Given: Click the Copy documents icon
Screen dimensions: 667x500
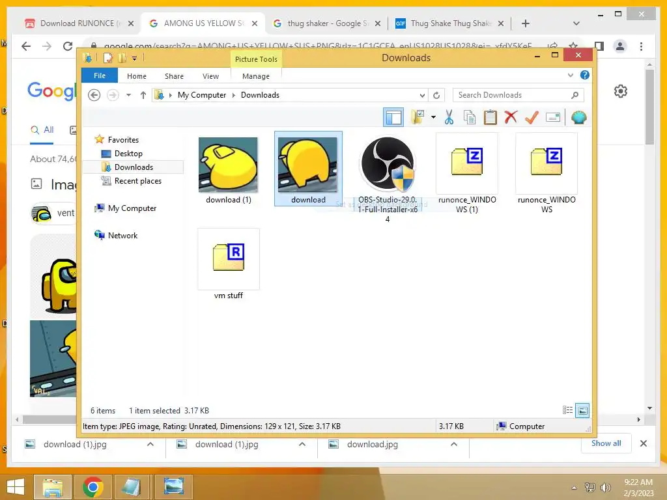Looking at the screenshot, I should point(469,117).
